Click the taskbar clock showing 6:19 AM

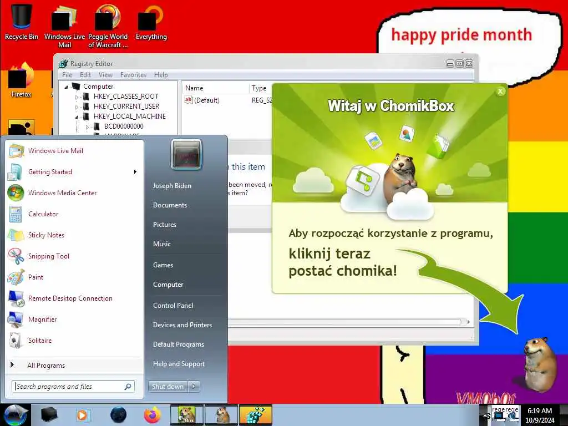(x=540, y=415)
